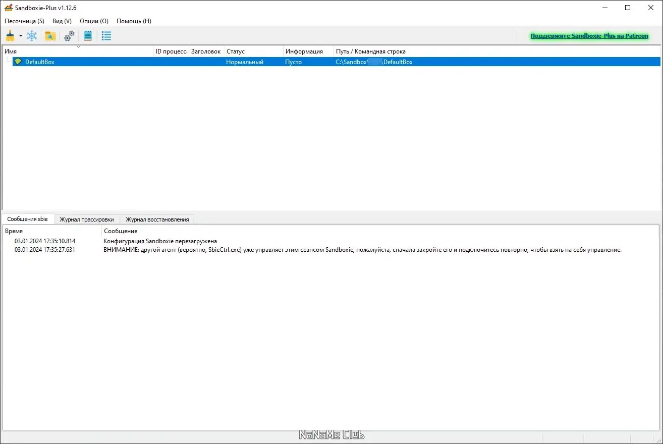Click the Пусто information cell
This screenshot has height=444, width=663.
point(293,62)
